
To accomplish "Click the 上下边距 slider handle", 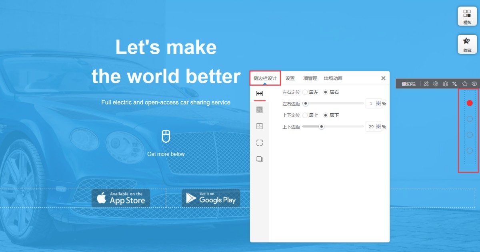I will click(x=321, y=127).
